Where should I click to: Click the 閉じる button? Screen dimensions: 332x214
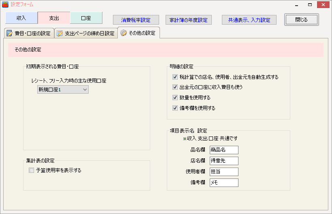(x=302, y=20)
